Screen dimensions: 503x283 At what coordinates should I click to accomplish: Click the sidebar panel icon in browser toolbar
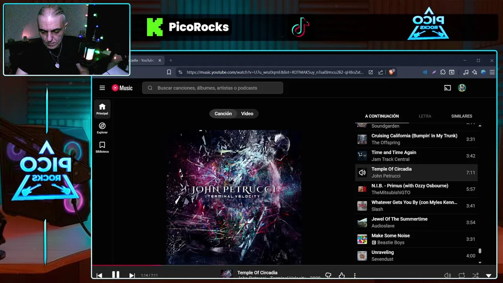coord(452,72)
